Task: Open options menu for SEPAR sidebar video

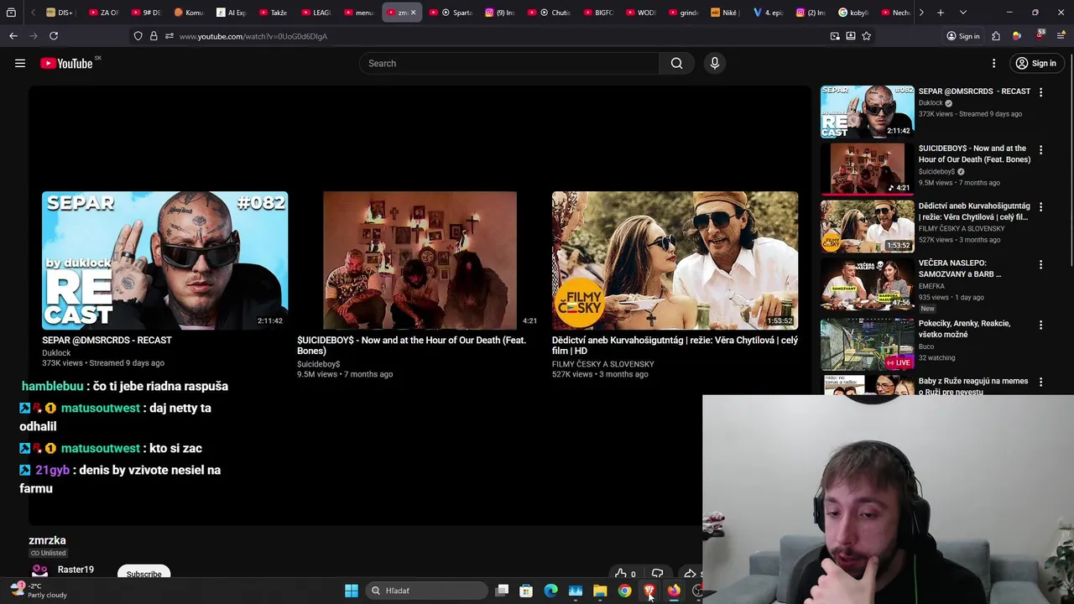Action: (x=1040, y=92)
